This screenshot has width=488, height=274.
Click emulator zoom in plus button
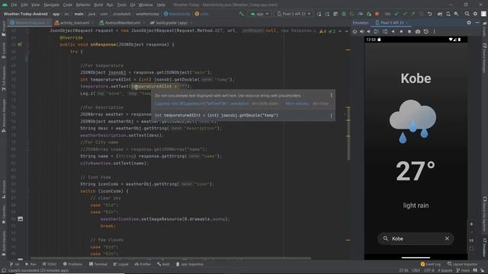(x=471, y=224)
